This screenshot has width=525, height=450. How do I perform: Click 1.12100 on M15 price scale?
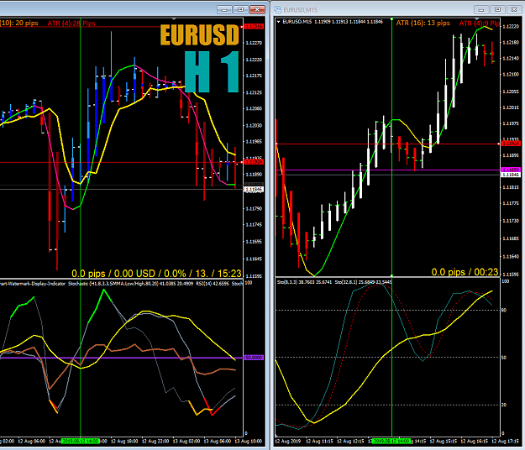tap(511, 74)
